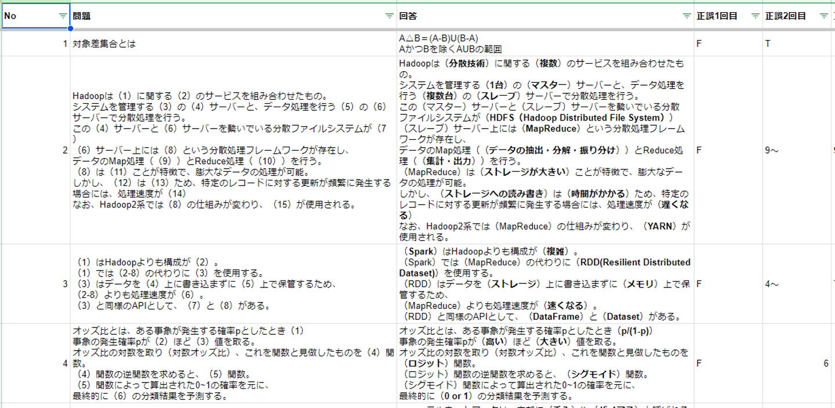835x408 pixels.
Task: Click the 正誤2回目 cell showing 9～
Action: [x=797, y=150]
